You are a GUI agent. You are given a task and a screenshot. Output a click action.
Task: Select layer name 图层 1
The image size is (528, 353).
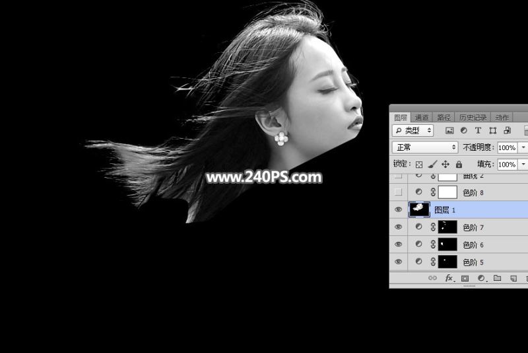tap(445, 210)
